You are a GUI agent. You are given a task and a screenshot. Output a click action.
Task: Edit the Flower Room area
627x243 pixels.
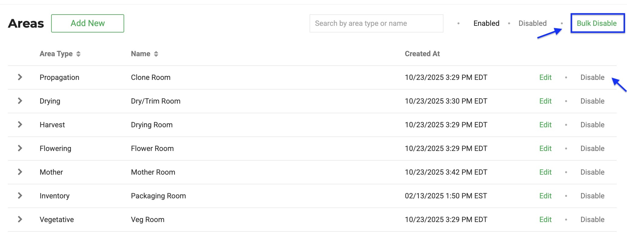pos(545,149)
